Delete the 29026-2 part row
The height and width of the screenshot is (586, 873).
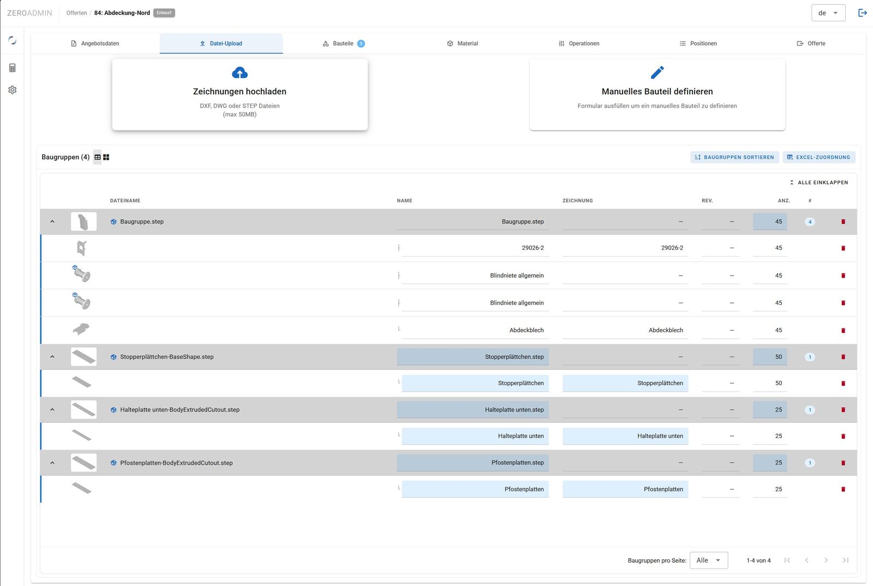tap(843, 248)
